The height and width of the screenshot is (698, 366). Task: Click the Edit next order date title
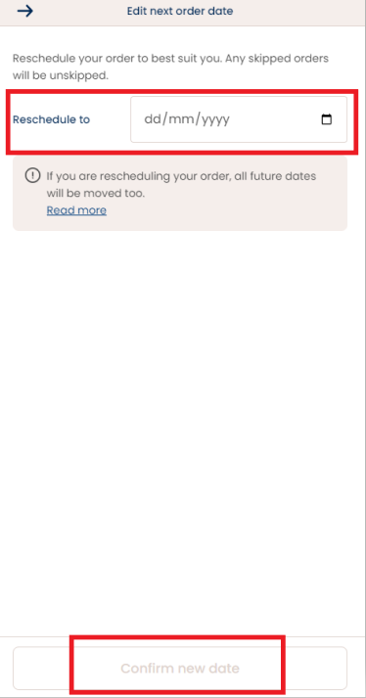(180, 11)
